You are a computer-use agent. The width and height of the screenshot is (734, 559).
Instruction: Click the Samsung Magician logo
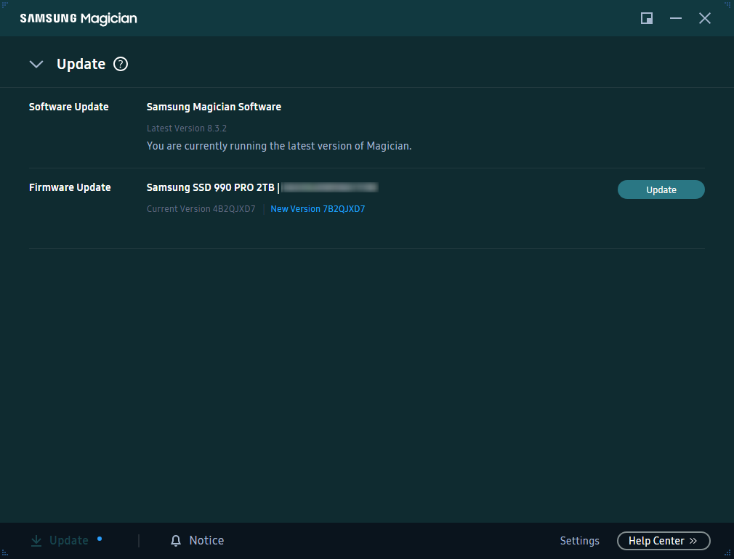tap(78, 19)
